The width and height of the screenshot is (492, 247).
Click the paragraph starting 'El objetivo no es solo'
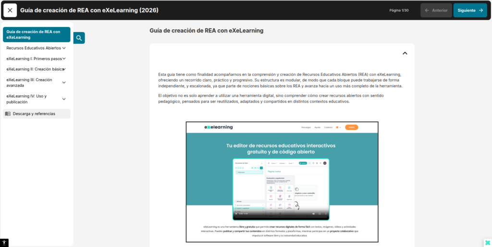coord(271,99)
